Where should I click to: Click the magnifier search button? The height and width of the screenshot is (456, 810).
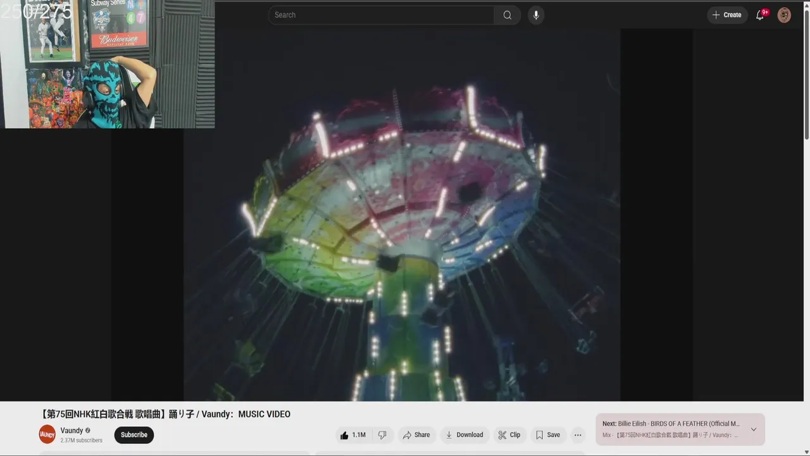click(x=508, y=15)
